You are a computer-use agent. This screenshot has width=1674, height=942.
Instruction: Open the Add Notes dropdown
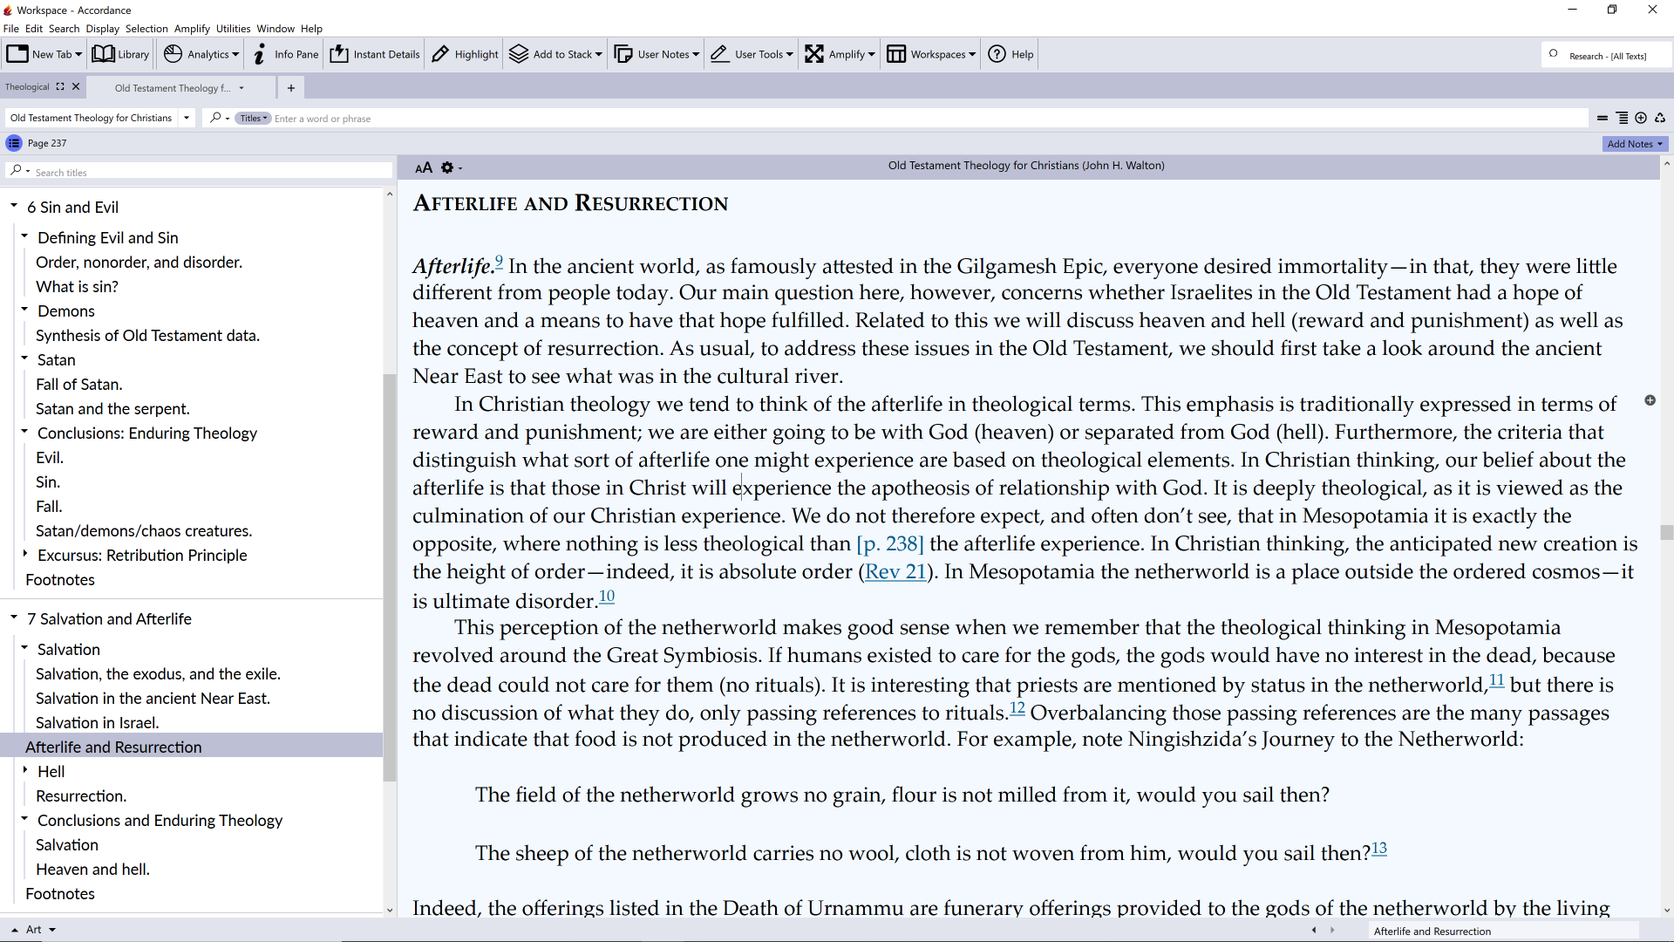pos(1635,144)
